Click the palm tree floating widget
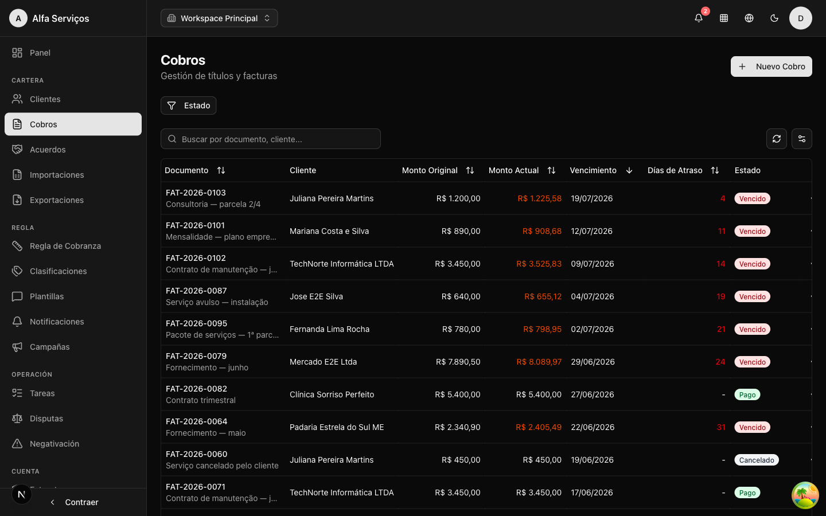 click(x=805, y=495)
